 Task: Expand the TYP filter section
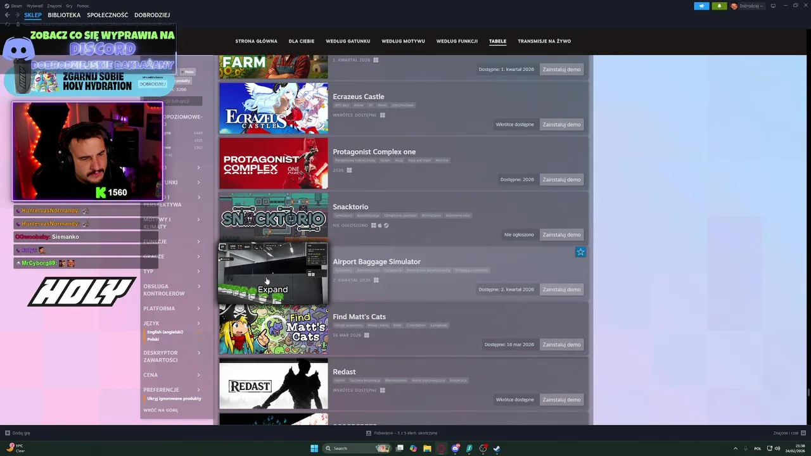click(x=172, y=271)
